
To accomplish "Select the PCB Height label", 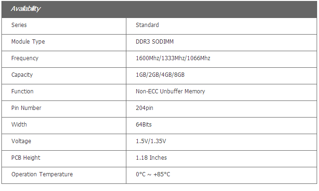I will 26,158.
